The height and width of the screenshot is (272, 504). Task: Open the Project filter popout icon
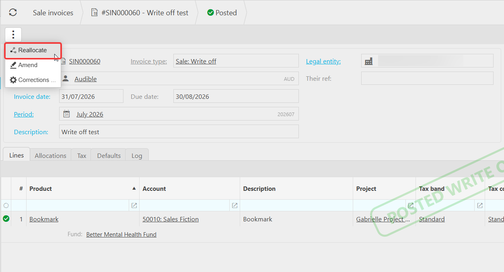411,205
